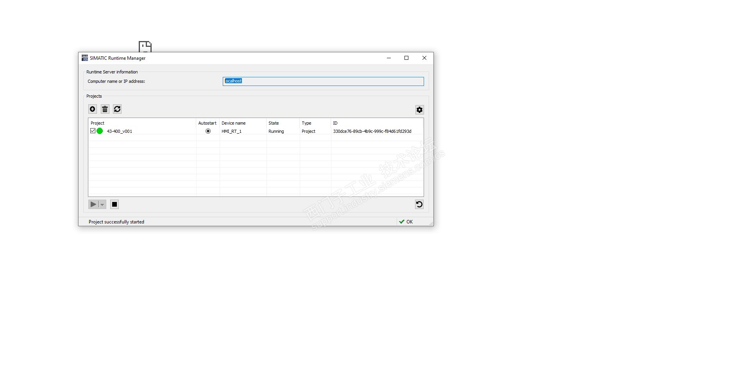
Task: Click the ID value 330dce76-89cb-4b9c-999c-f84d61fd293d
Action: [372, 131]
